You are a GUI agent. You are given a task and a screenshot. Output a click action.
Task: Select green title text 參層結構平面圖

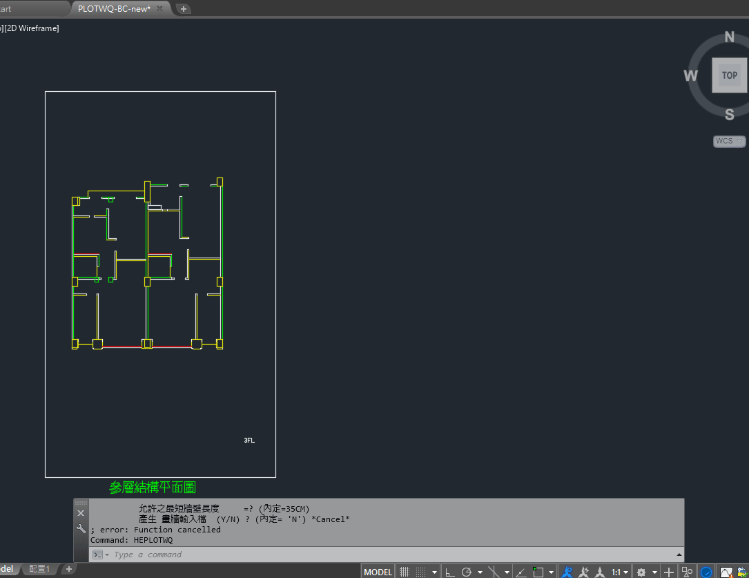153,488
